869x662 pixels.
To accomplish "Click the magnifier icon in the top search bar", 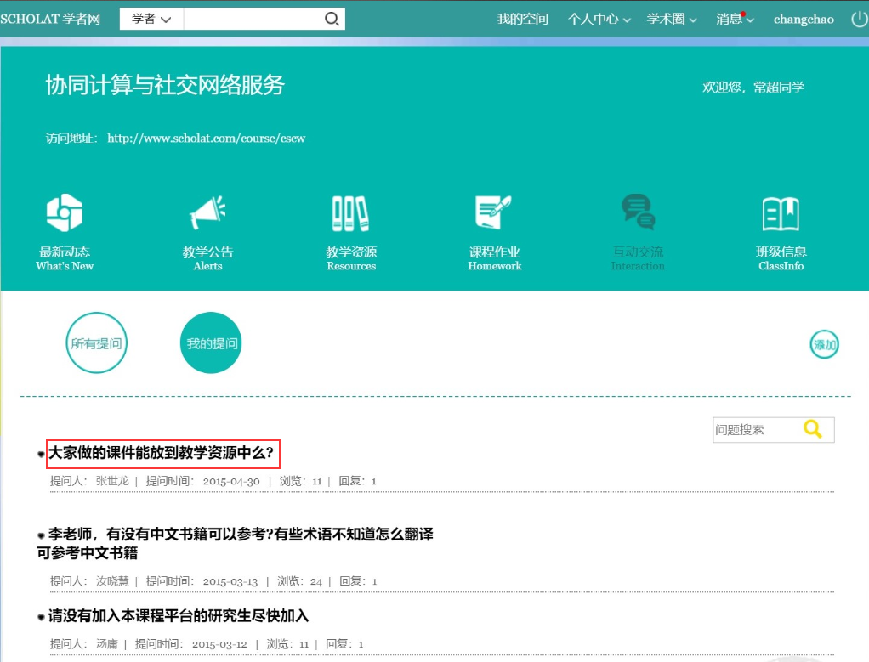I will 332,19.
